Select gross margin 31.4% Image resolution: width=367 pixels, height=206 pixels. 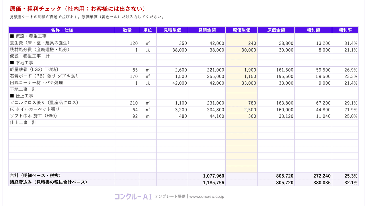pos(345,43)
